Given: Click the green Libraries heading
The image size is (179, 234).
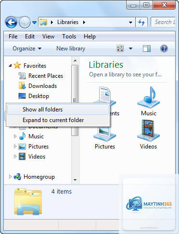Looking at the screenshot, I should pyautogui.click(x=106, y=65).
